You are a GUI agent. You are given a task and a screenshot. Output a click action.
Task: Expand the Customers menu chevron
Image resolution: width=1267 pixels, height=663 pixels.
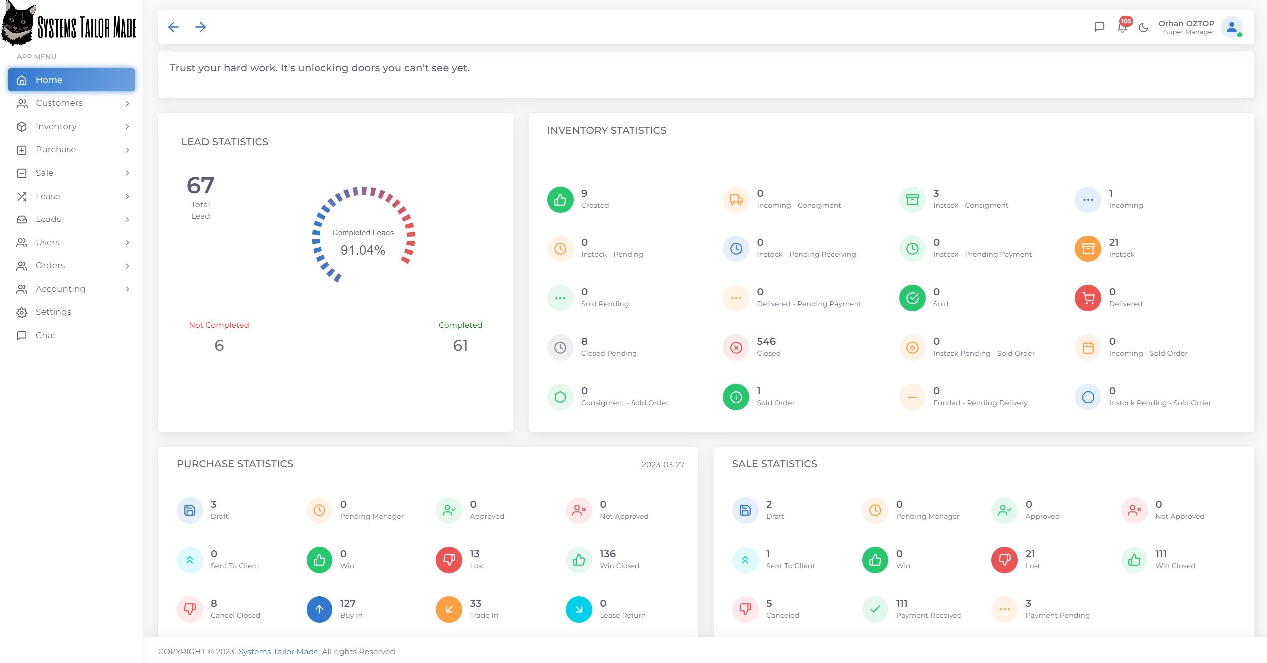pos(127,103)
